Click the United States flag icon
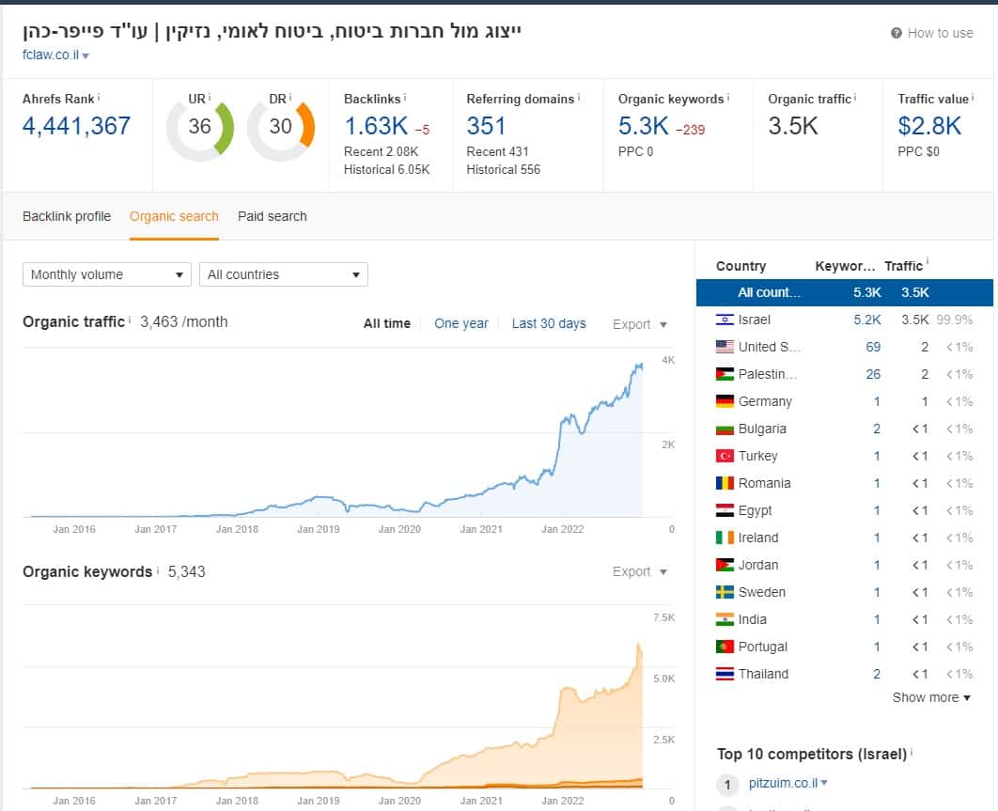This screenshot has width=998, height=811. (x=725, y=347)
